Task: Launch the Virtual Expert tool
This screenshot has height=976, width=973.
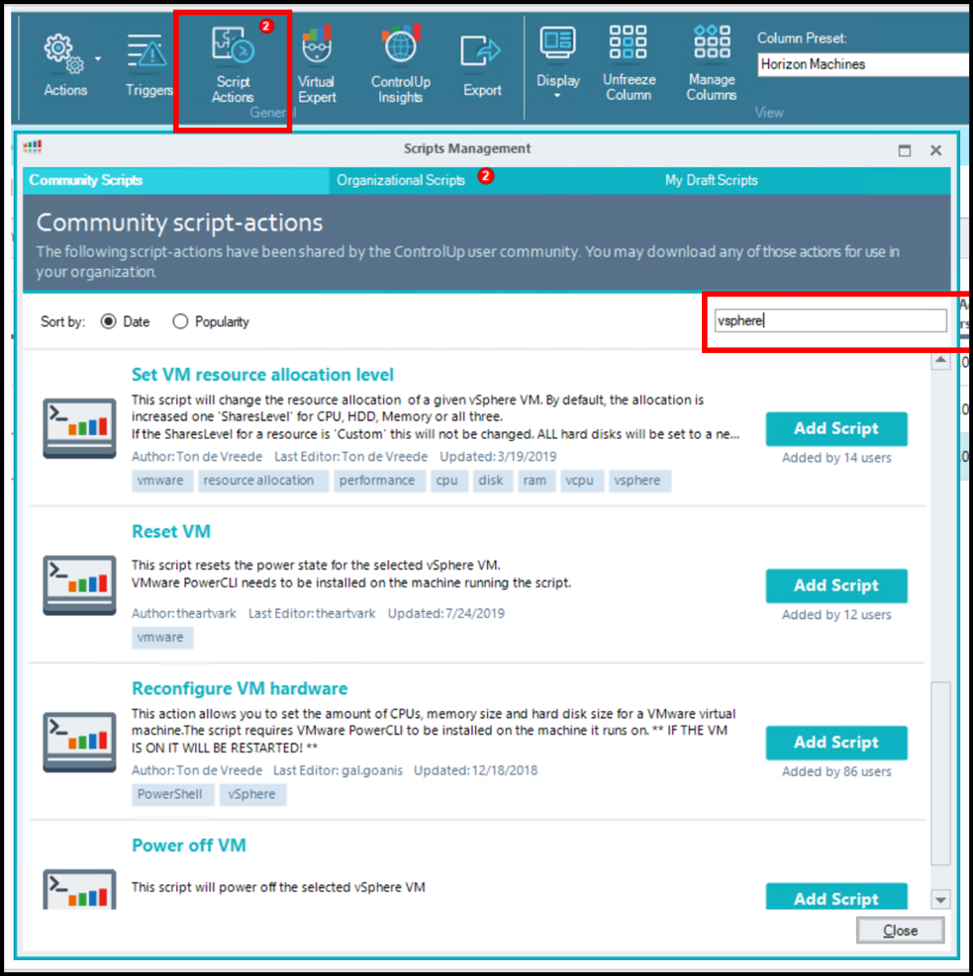Action: (317, 64)
